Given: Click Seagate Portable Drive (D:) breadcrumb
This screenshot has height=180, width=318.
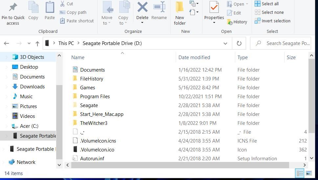Looking at the screenshot, I should [112, 43].
